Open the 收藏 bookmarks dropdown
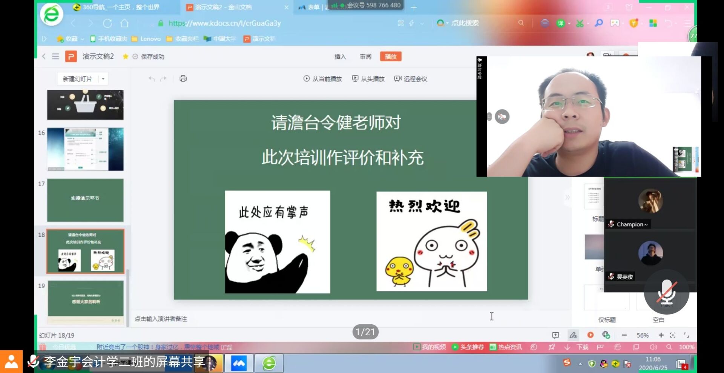 click(70, 39)
